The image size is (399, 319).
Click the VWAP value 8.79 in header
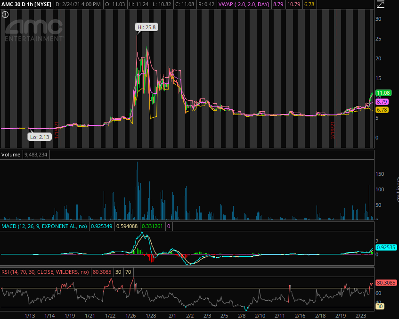(x=278, y=4)
